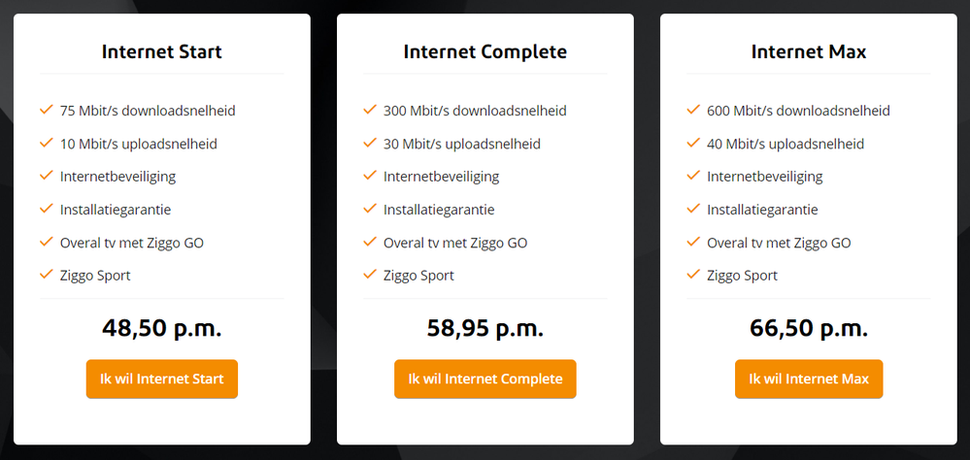This screenshot has height=460, width=970.
Task: Click checkmark beside 75 Mbit/s downloadsnelheid
Action: click(x=46, y=110)
